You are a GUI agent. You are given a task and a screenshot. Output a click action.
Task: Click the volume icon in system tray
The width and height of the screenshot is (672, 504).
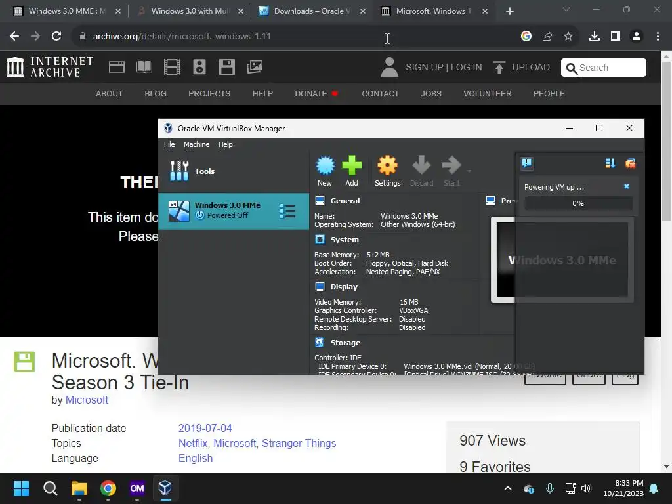[586, 488]
